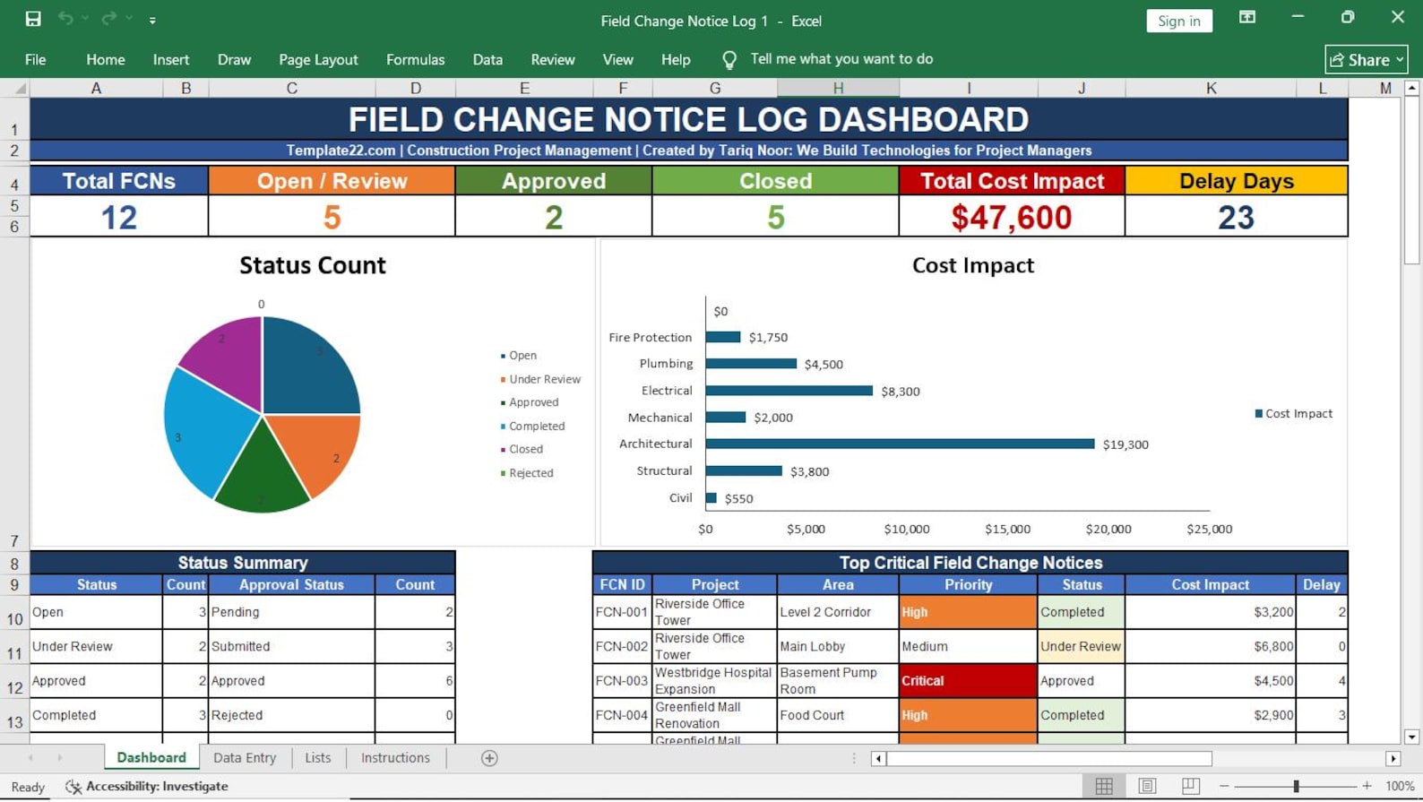Select the $47,600 Total Cost Impact cell

(1012, 217)
